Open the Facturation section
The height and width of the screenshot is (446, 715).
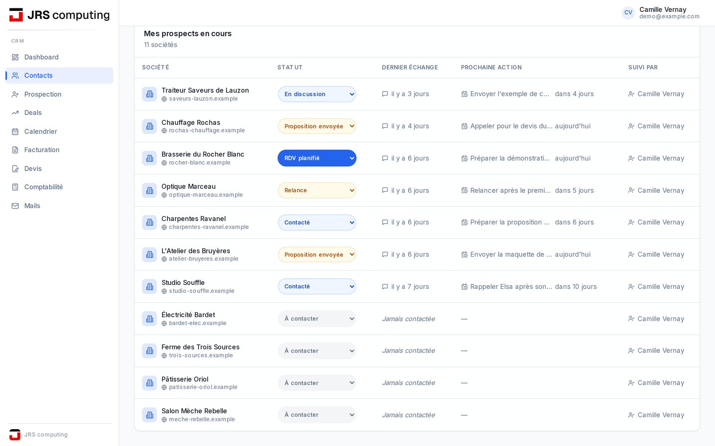(60, 150)
